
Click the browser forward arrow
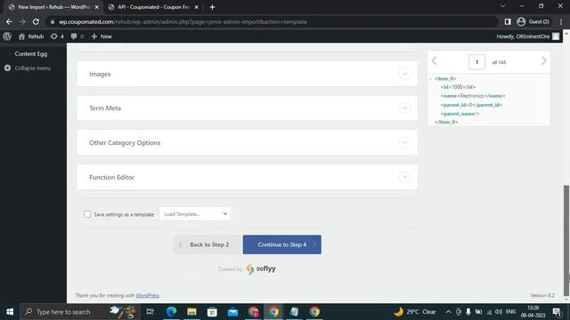(22, 21)
